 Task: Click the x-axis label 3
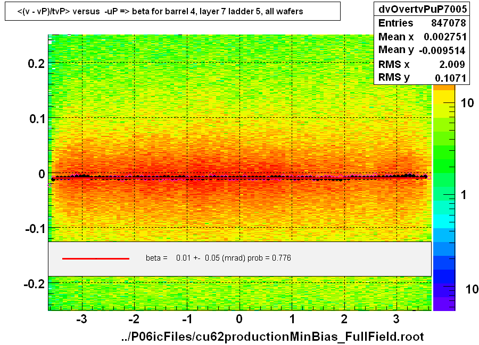(x=396, y=319)
